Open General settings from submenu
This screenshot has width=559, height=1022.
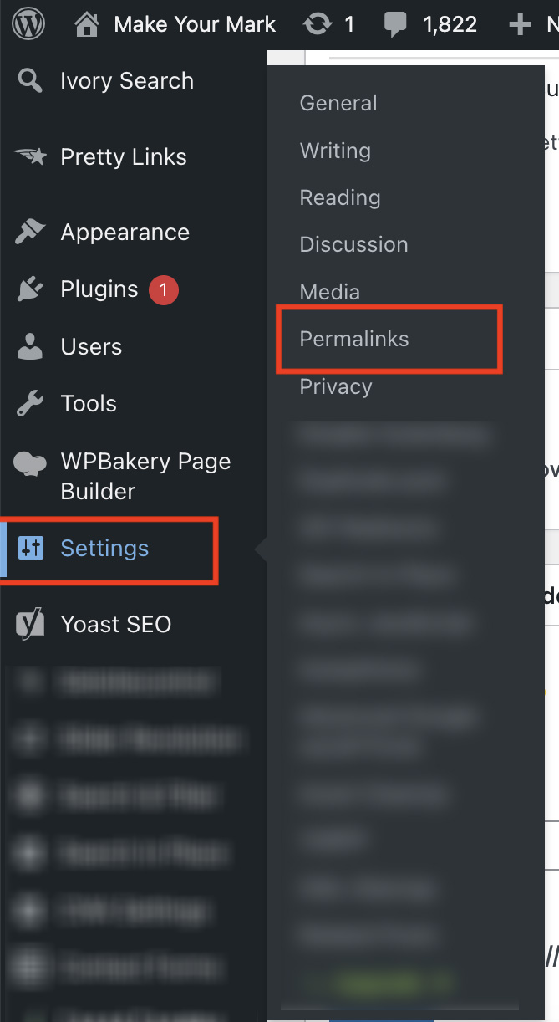(338, 103)
